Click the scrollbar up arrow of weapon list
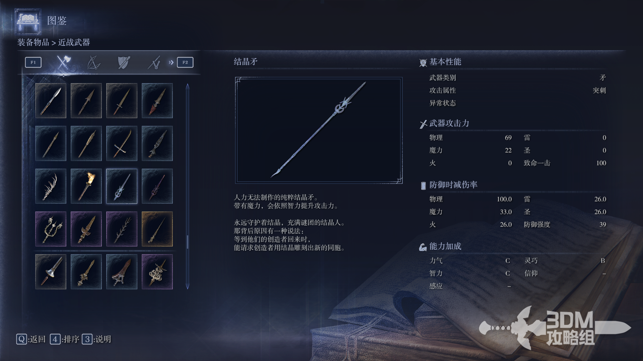This screenshot has width=643, height=361. (188, 86)
